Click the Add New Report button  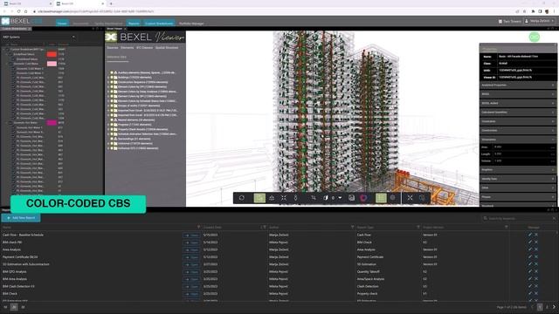pos(21,218)
